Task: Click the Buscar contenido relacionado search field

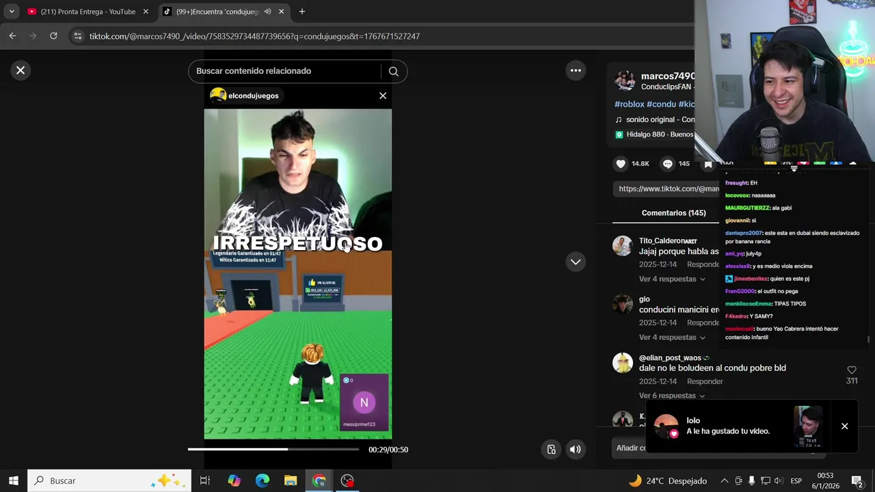Action: pos(286,71)
